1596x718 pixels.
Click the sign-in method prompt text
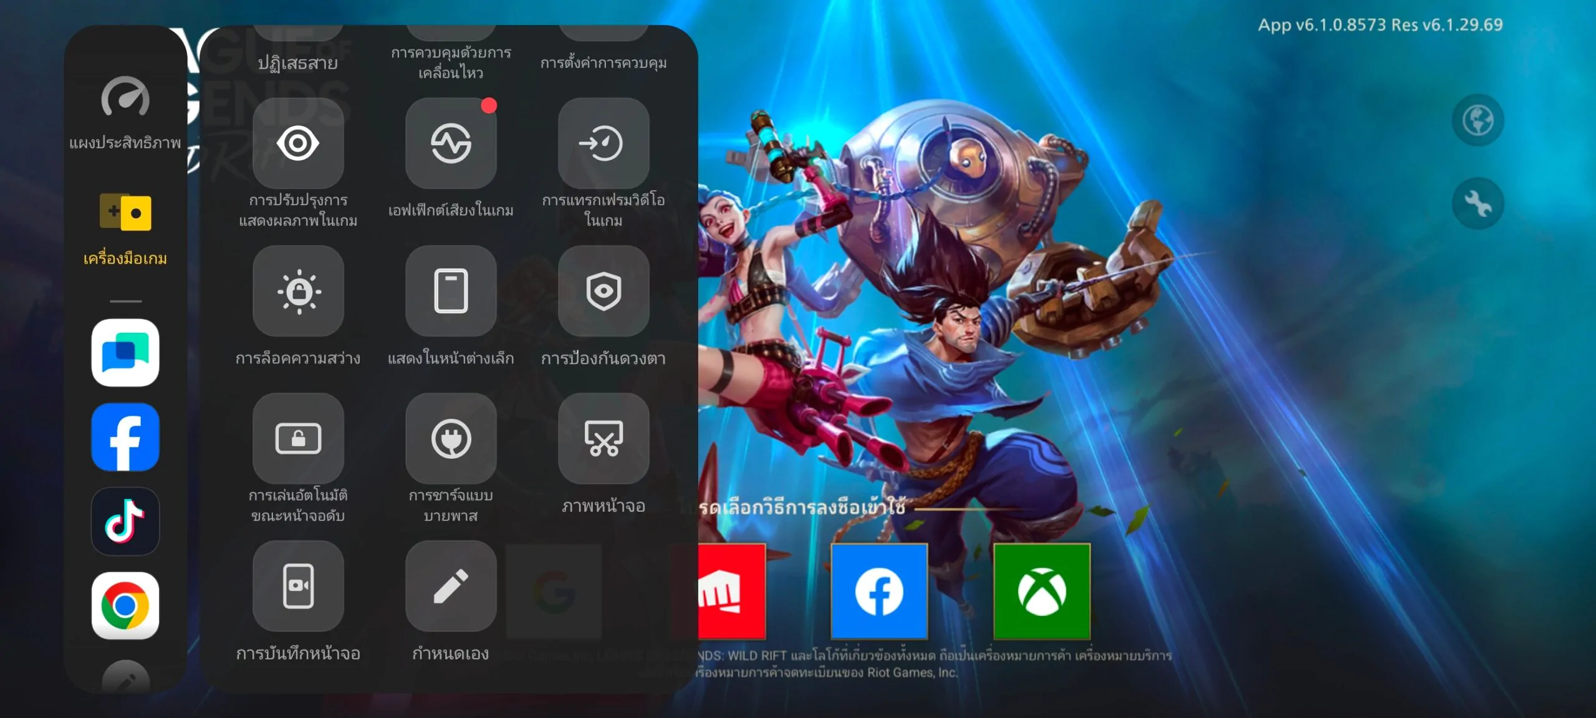(802, 507)
